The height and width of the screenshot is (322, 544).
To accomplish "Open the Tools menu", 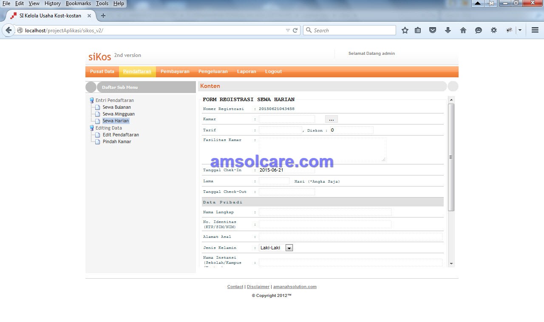I will [102, 3].
